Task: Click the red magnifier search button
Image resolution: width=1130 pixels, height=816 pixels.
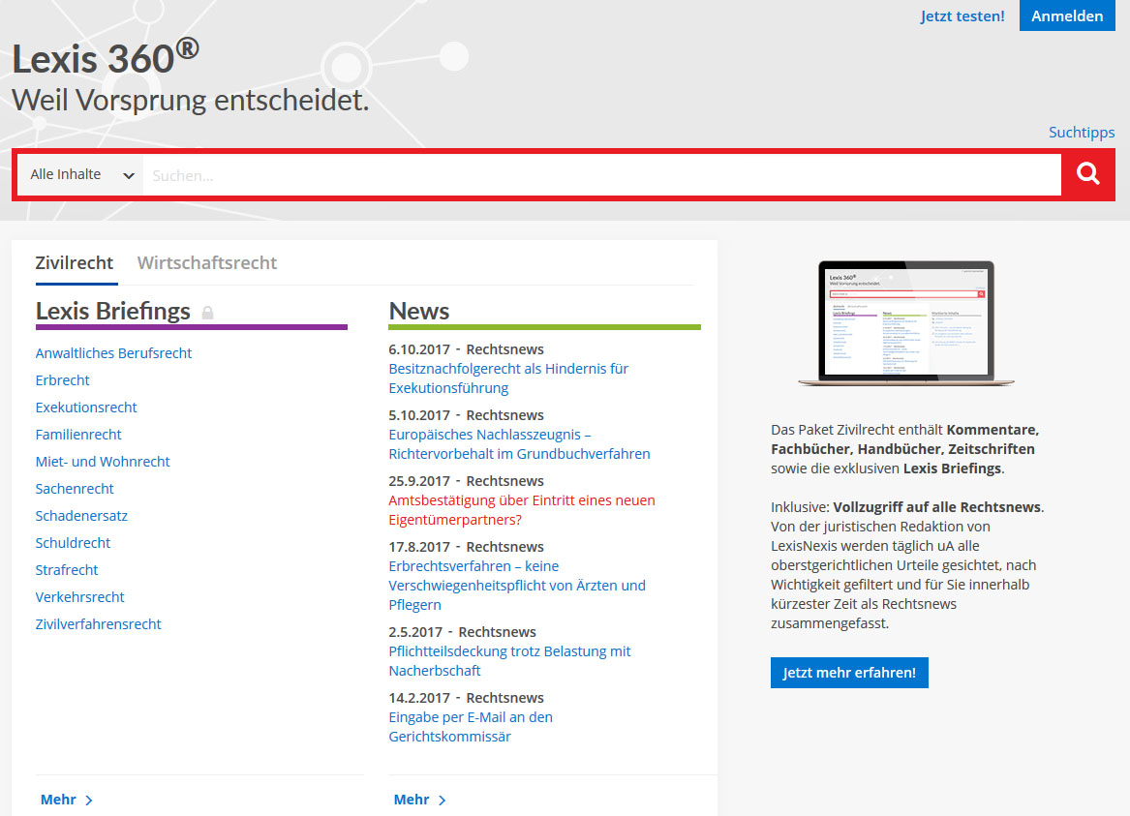Action: coord(1086,174)
